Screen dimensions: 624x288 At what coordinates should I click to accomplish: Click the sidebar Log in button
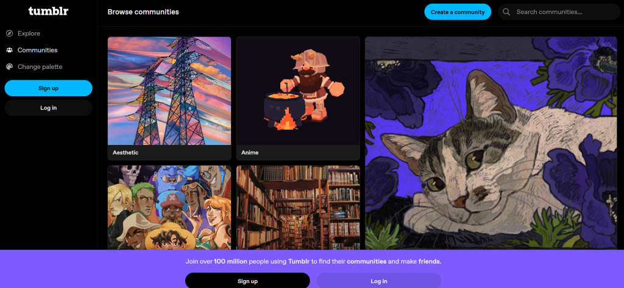(x=49, y=108)
